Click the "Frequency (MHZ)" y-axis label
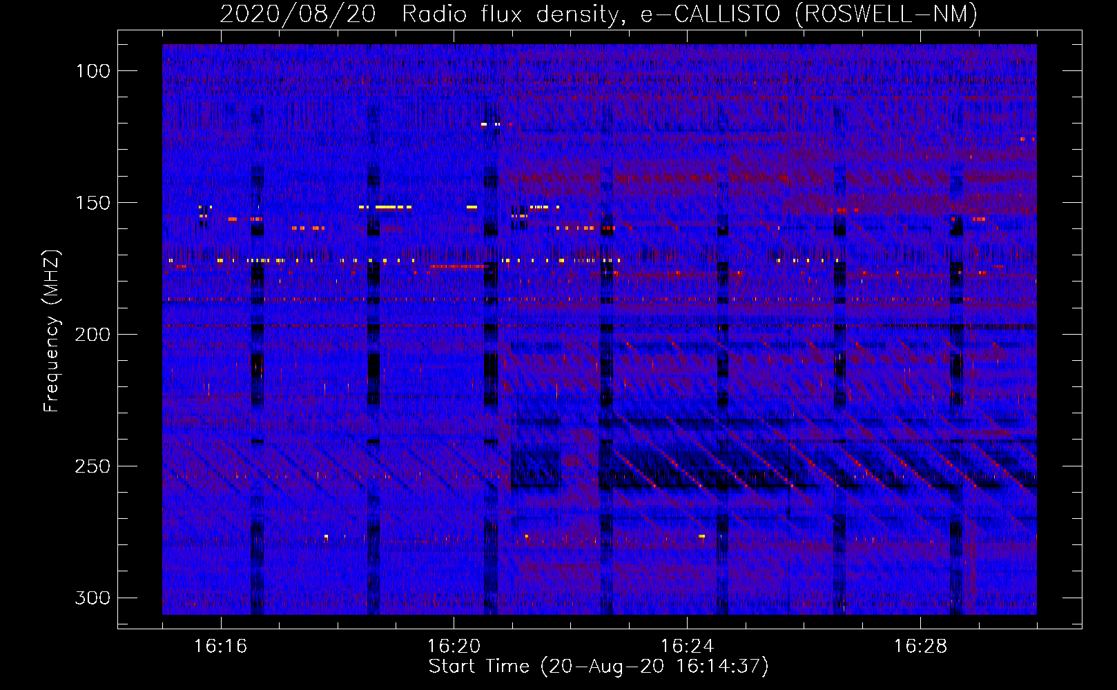Screen dimensions: 1117x690 point(52,331)
